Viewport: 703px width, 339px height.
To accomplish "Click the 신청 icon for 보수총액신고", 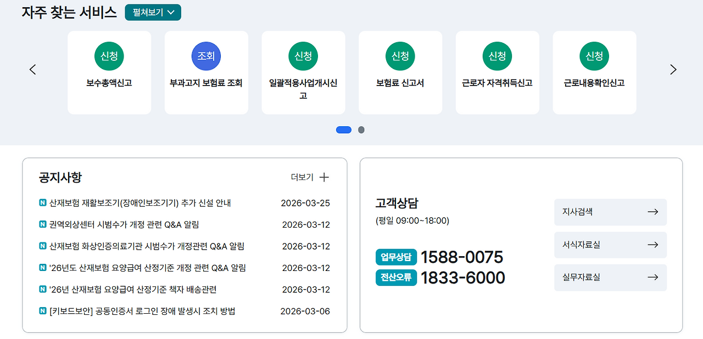I will pyautogui.click(x=109, y=56).
